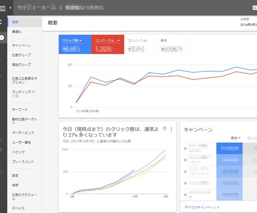The height and width of the screenshot is (213, 257).
Task: Select 概要 in the left navigation
Action: point(25,22)
